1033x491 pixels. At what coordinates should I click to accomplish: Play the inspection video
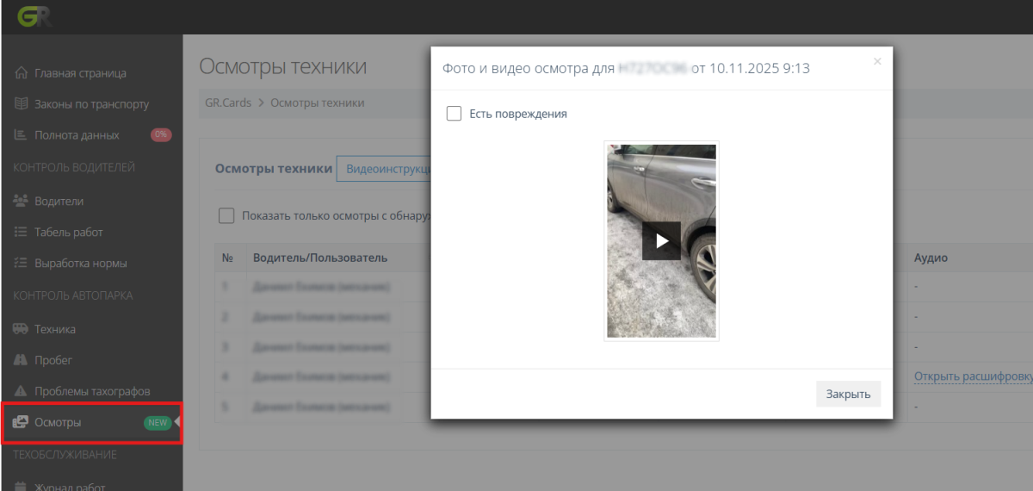(661, 241)
